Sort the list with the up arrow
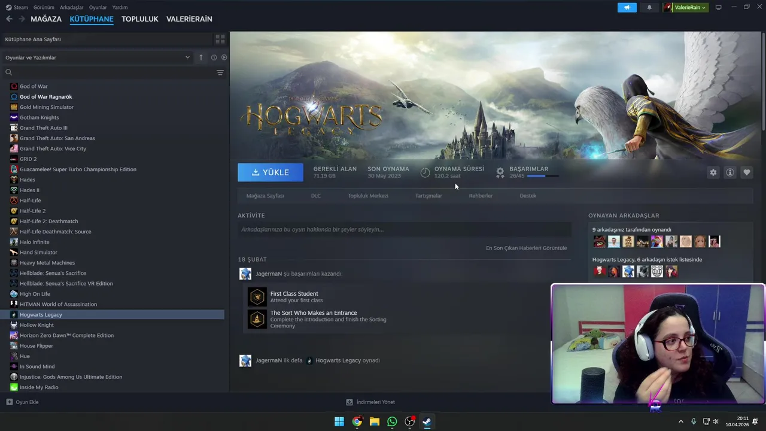 click(x=201, y=57)
